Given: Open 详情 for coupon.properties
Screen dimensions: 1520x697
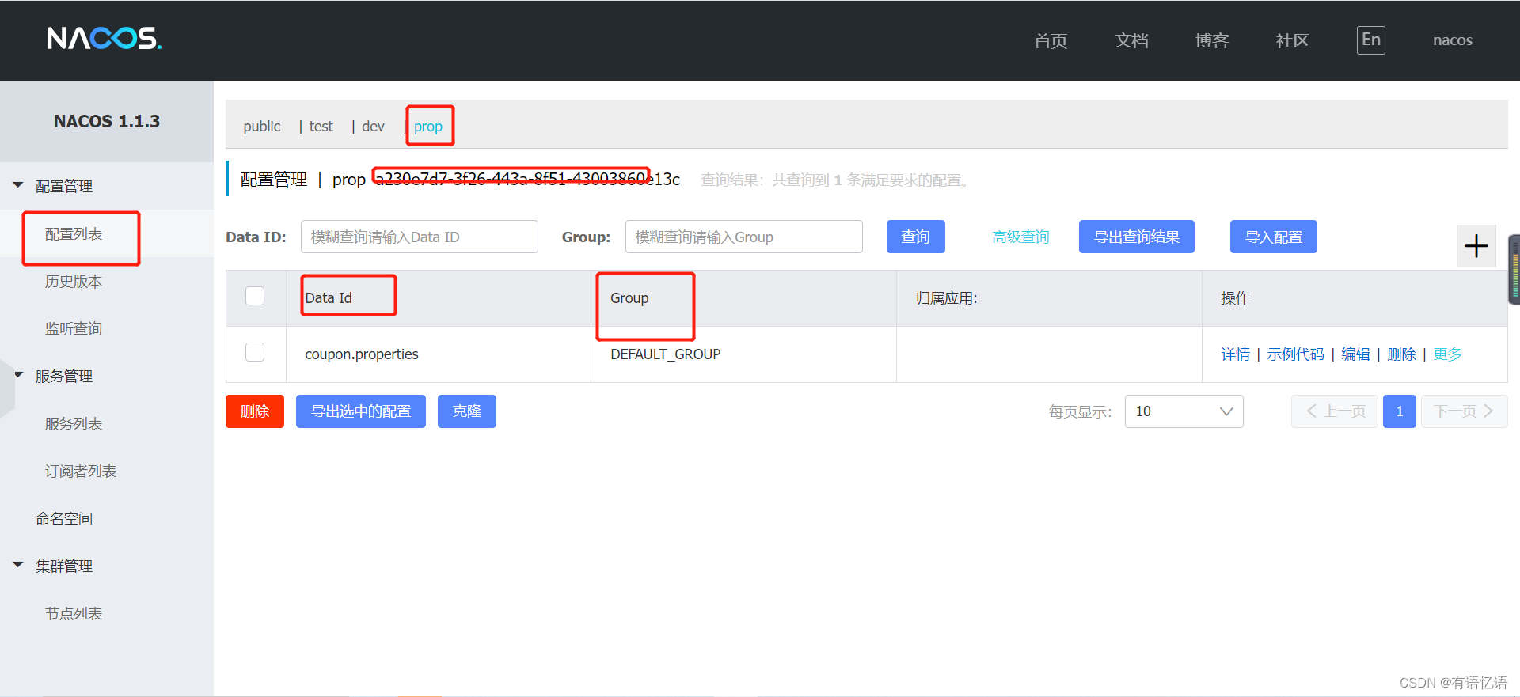Looking at the screenshot, I should [x=1235, y=354].
